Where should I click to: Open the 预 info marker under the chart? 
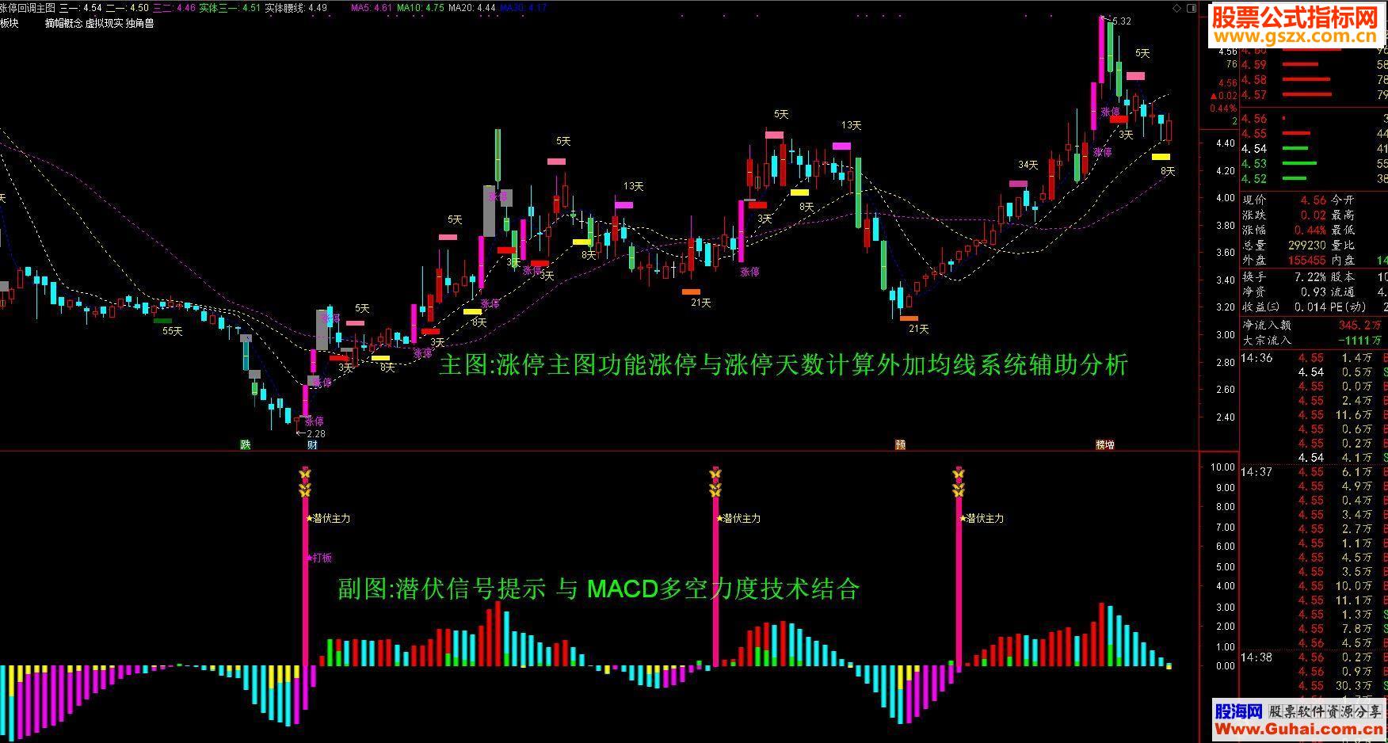[900, 444]
